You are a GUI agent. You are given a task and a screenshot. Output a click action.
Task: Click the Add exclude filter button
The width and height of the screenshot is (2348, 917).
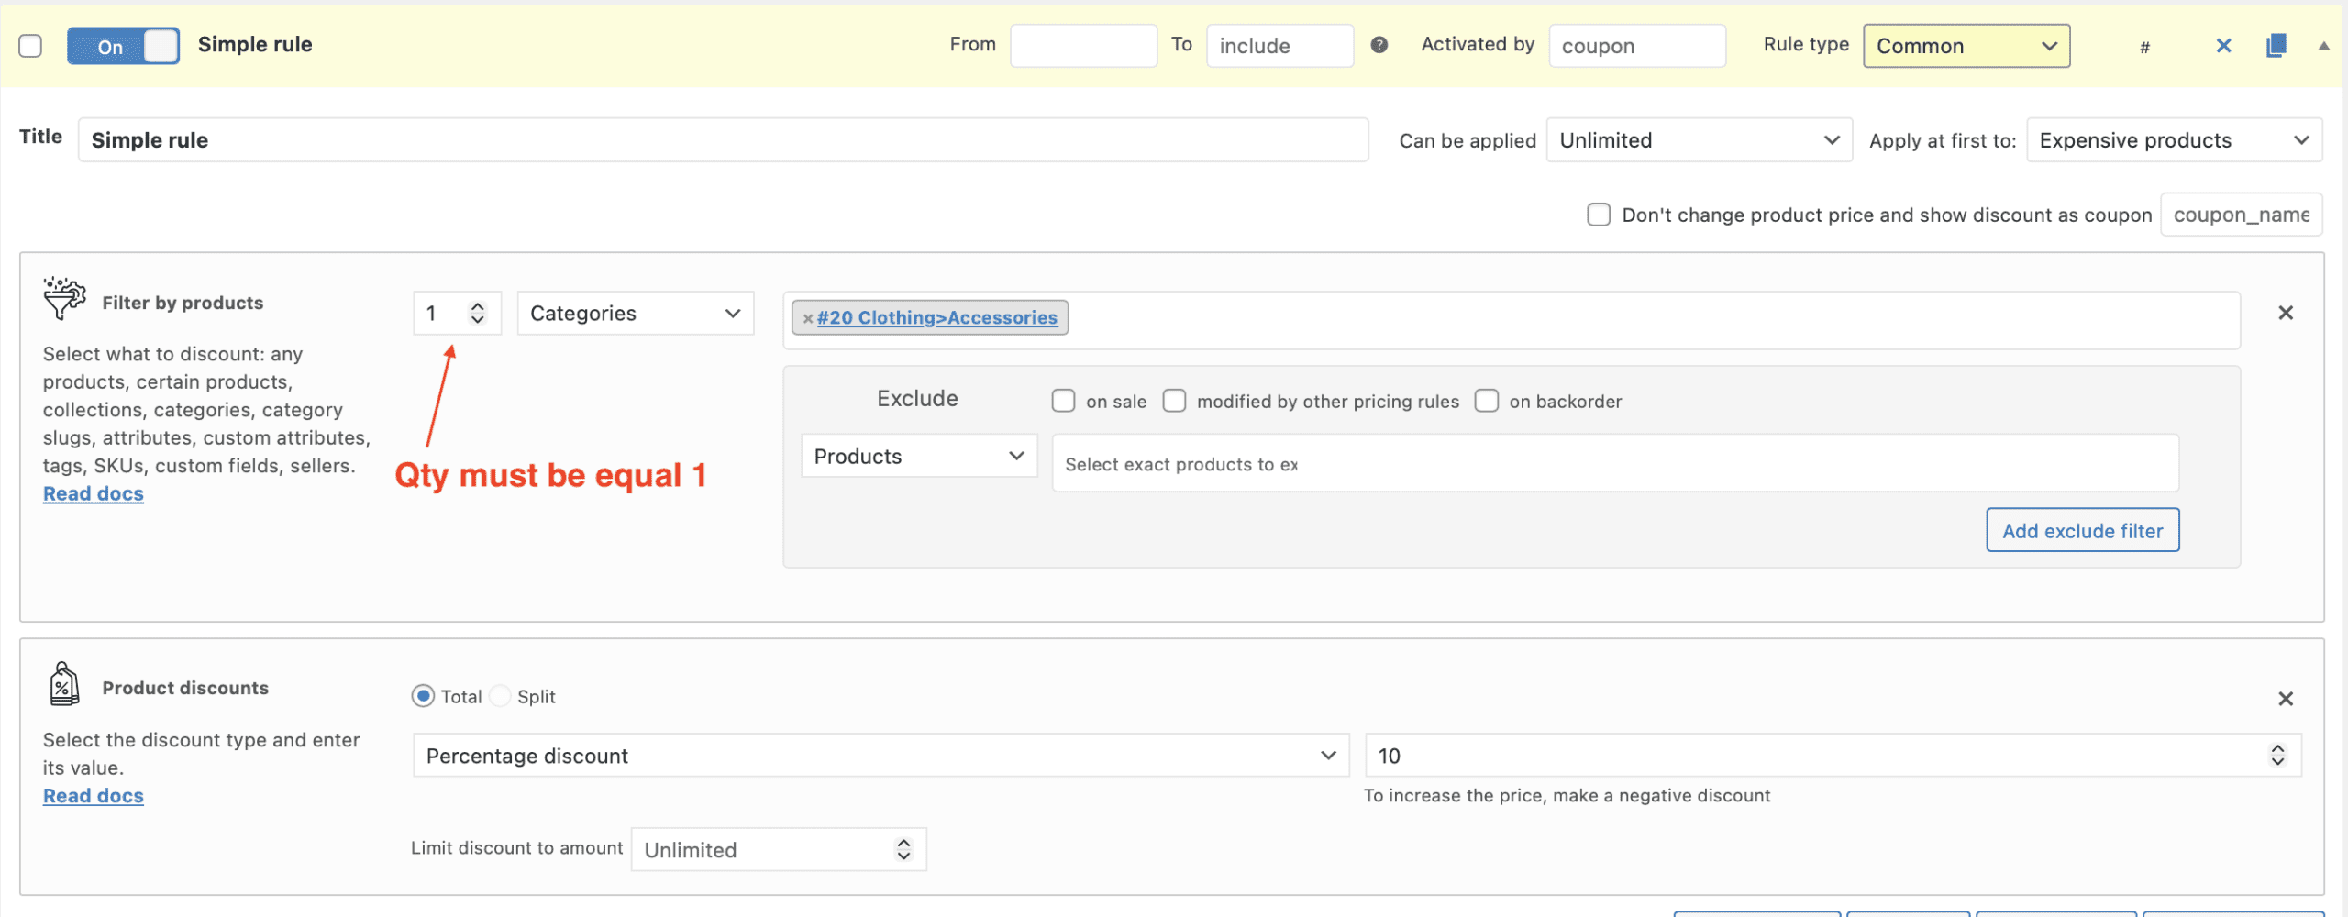click(x=2082, y=530)
